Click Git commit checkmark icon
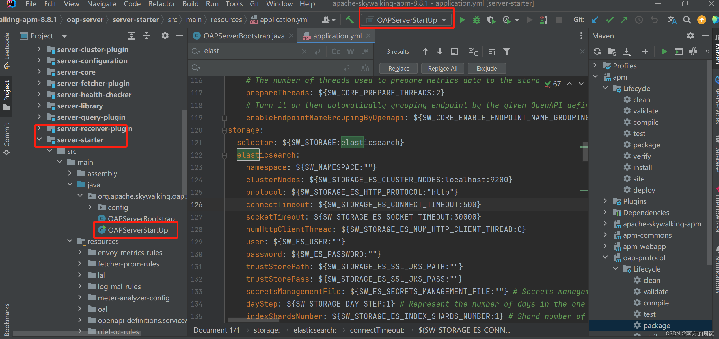This screenshot has width=719, height=339. (610, 20)
